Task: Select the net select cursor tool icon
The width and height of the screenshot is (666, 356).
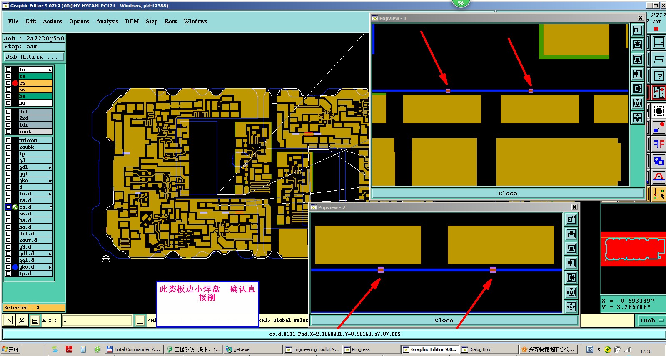Action: 659,194
